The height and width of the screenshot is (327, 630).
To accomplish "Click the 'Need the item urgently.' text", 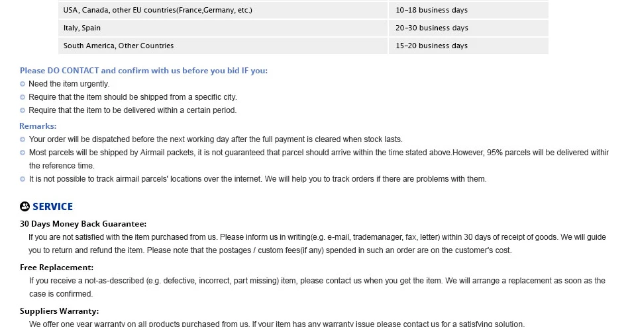I will pos(69,84).
